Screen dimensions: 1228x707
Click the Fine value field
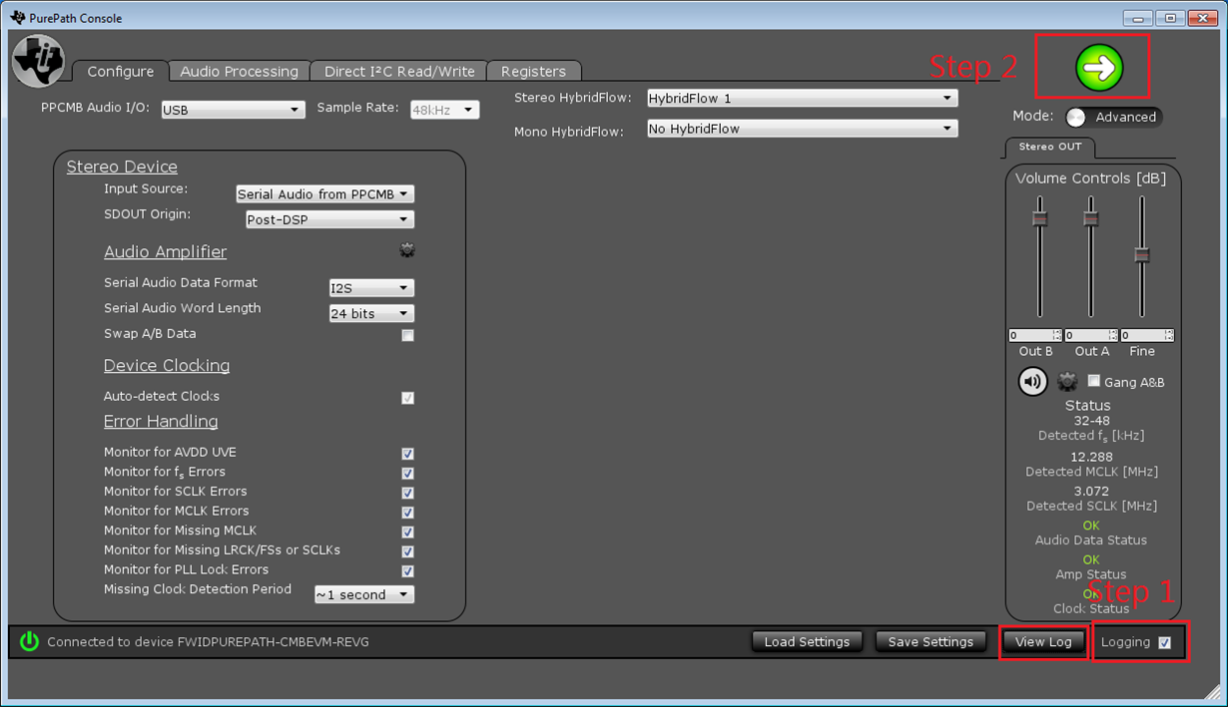(1147, 335)
